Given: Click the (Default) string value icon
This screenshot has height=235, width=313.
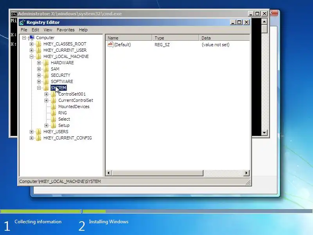Looking at the screenshot, I should (x=110, y=44).
